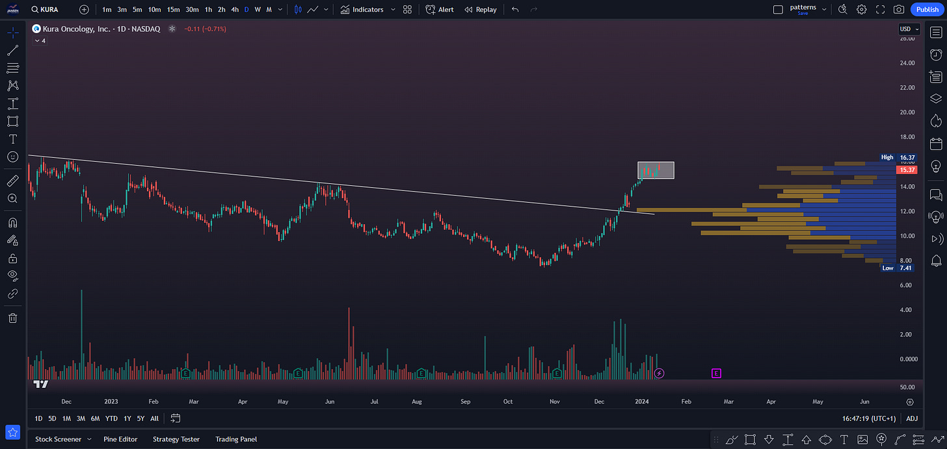Screen dimensions: 947x449
Task: Expand the timeframe interval dropdown
Action: click(x=280, y=10)
